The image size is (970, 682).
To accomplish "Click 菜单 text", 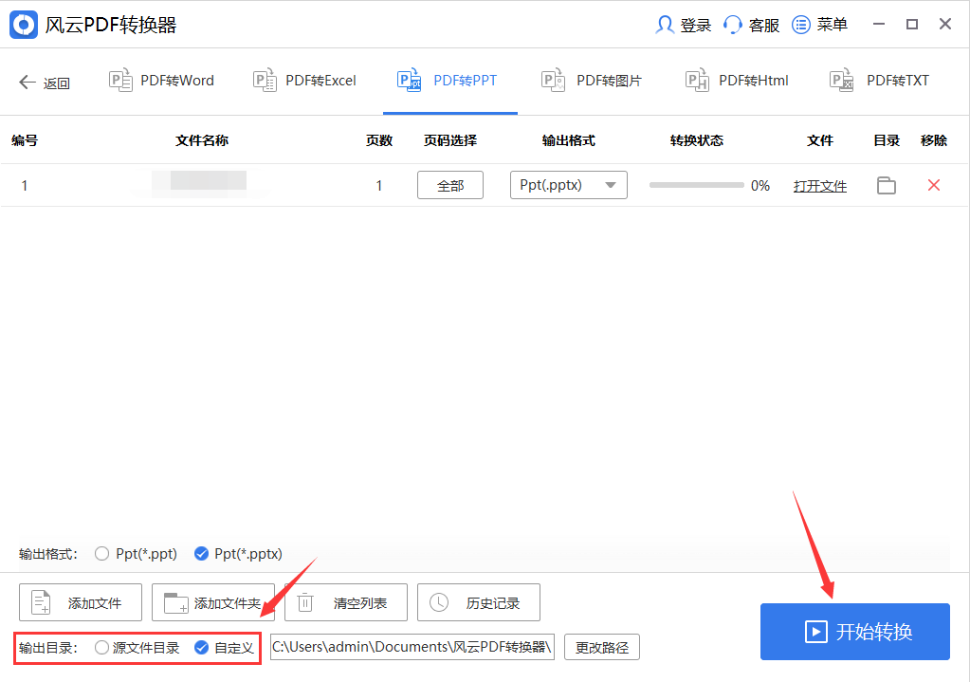I will point(833,25).
